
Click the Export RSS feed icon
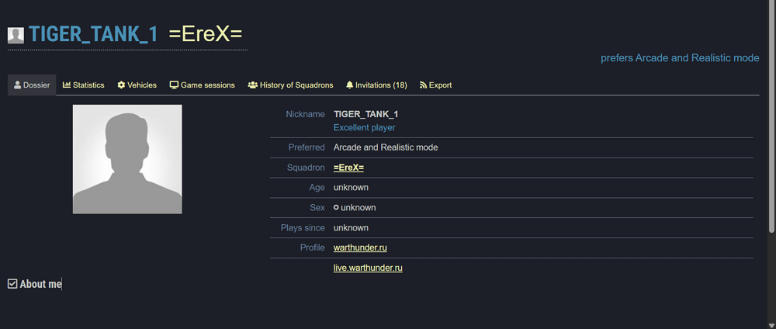point(423,85)
